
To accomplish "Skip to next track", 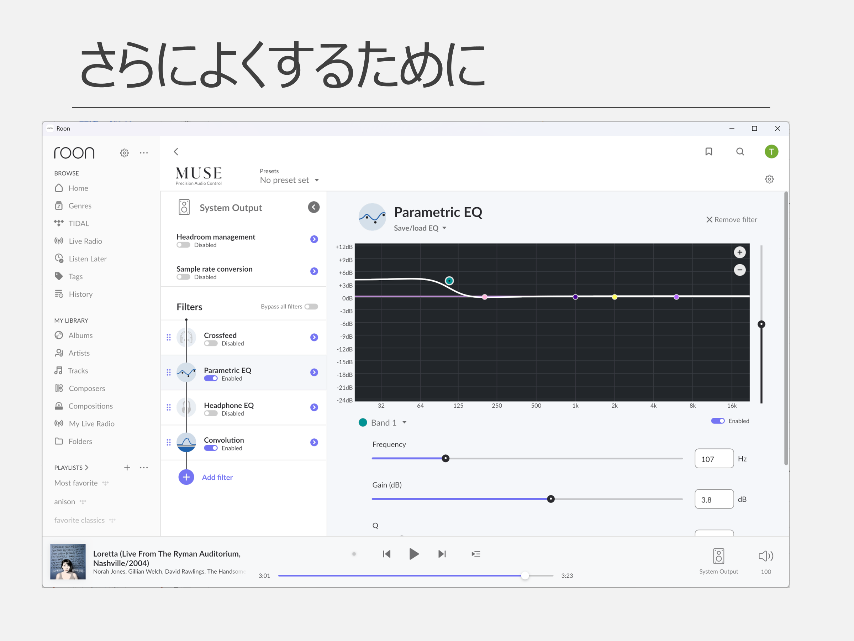I will (x=442, y=554).
